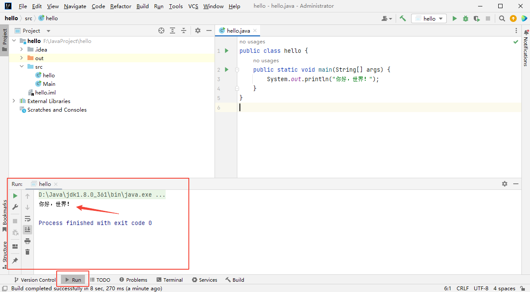Start debugging with the bug icon
The height and width of the screenshot is (292, 530).
click(466, 18)
